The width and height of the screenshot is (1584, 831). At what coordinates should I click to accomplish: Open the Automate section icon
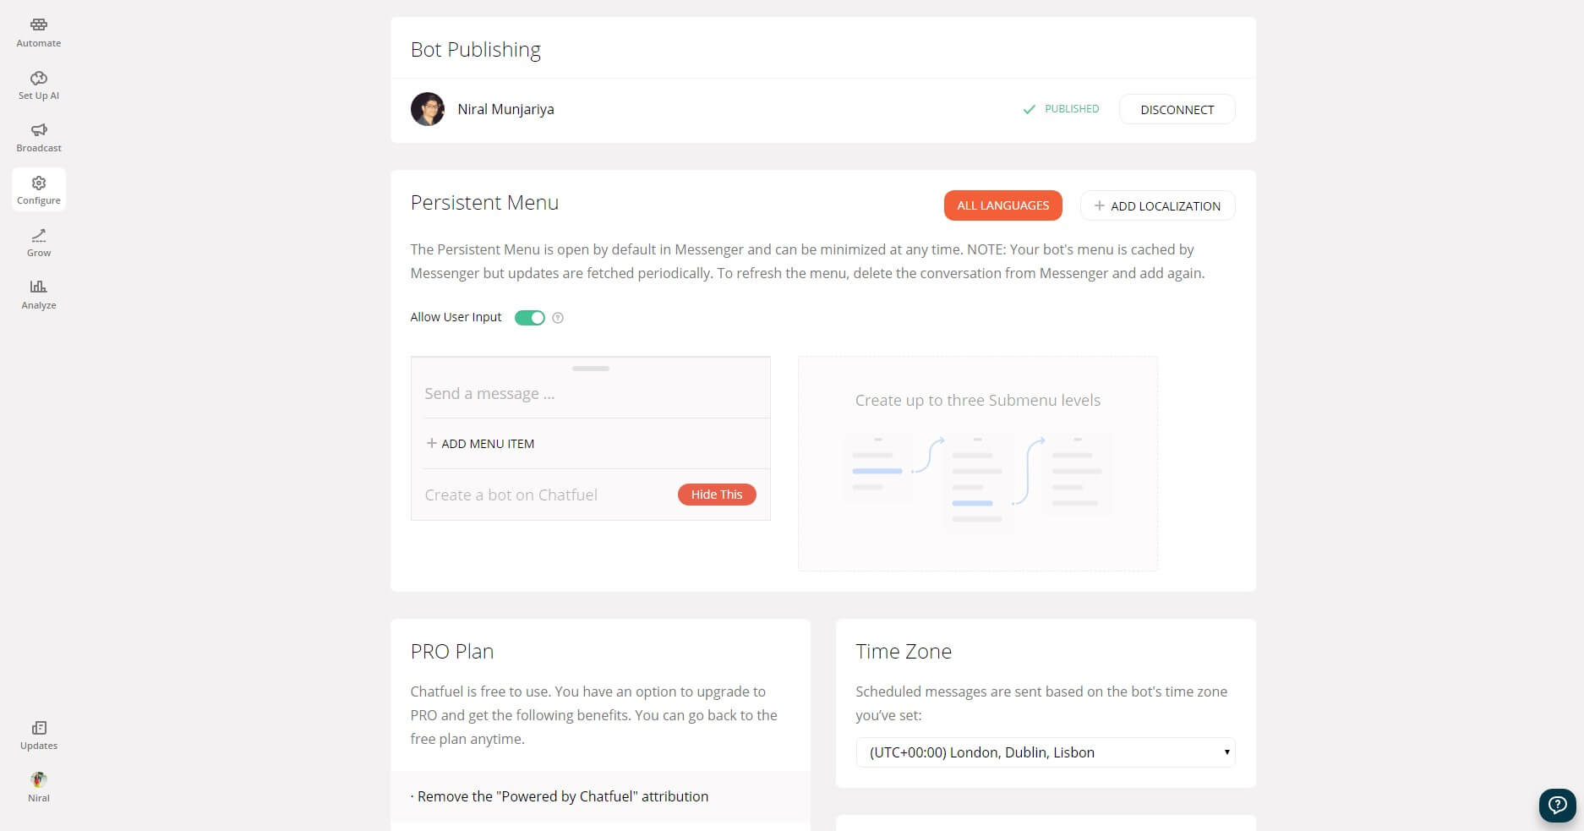[x=39, y=25]
